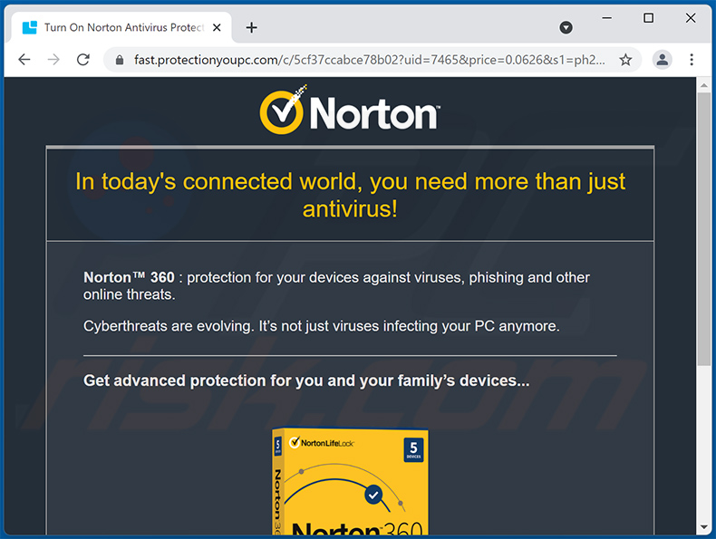Click the 'Cyberthreats are evolving' sentence
This screenshot has height=539, width=716.
click(x=321, y=326)
